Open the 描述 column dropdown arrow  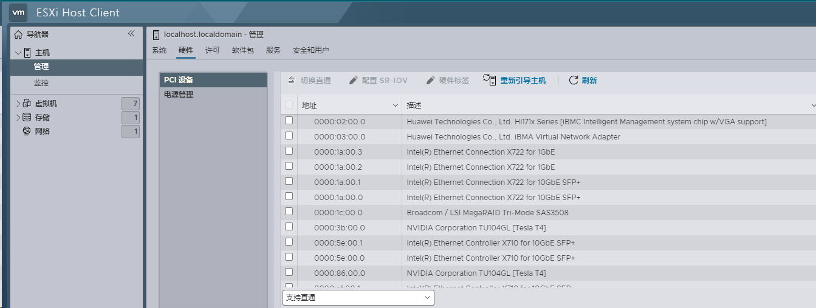point(813,105)
